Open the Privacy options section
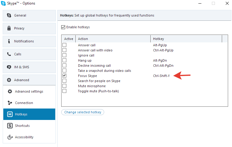Viewport: 232px width, 147px height. [x=29, y=29]
